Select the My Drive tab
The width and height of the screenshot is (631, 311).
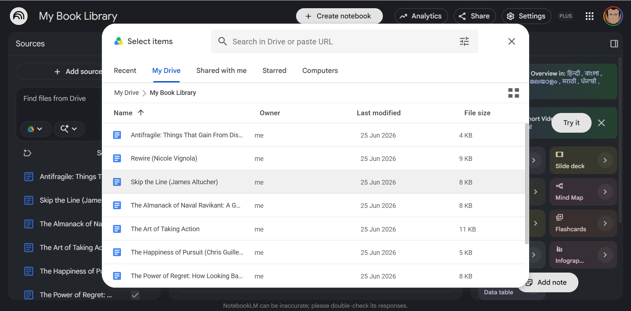click(166, 71)
